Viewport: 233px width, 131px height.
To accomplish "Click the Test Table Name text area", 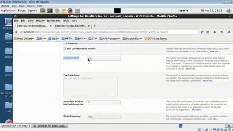I will [91, 87].
